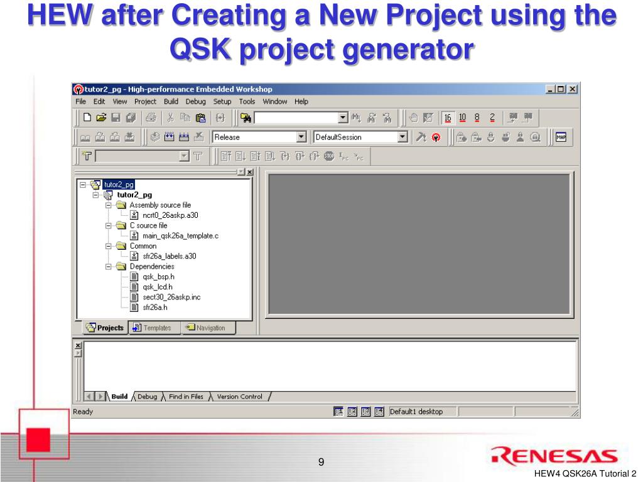Screen dimensions: 643x482
Task: Toggle decimal radix 10 button
Action: pyautogui.click(x=463, y=117)
